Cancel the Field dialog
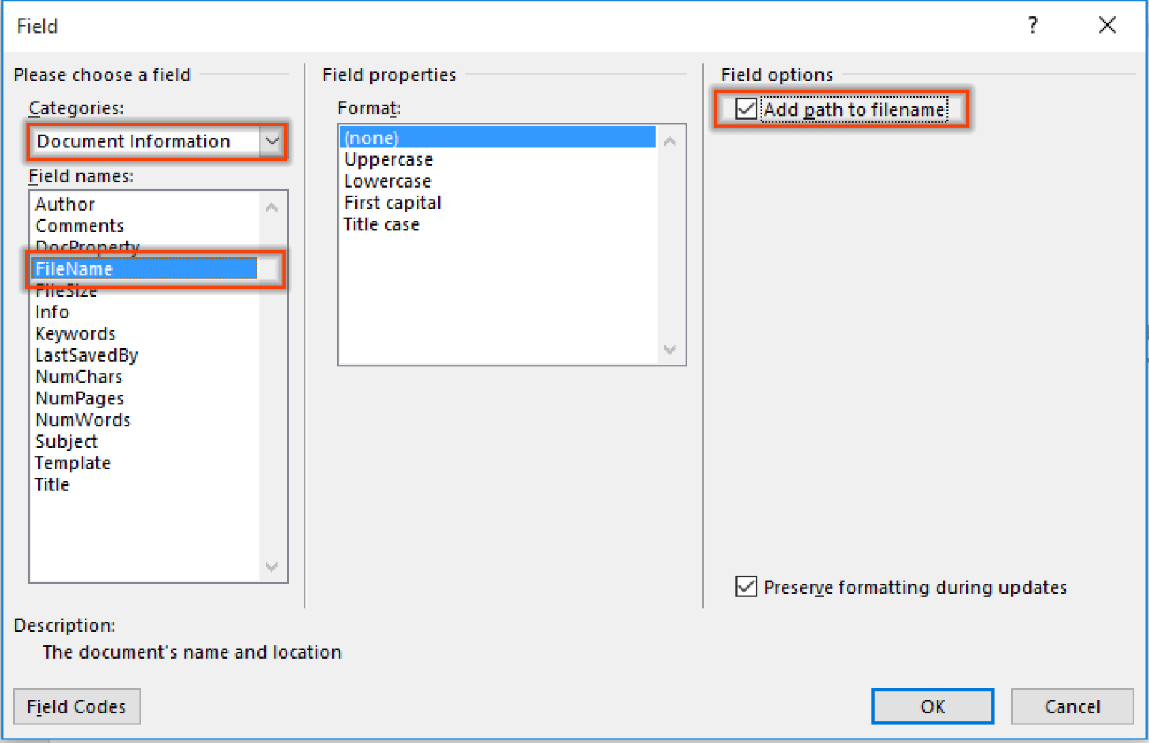Screen dimensions: 1149x743 [x=1072, y=706]
